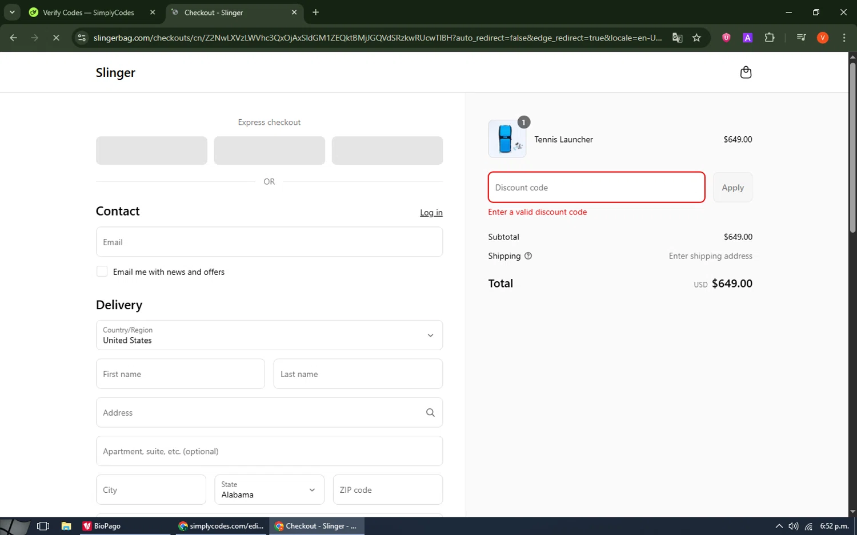Open the Extensions puzzle icon
The height and width of the screenshot is (535, 857).
pos(770,38)
